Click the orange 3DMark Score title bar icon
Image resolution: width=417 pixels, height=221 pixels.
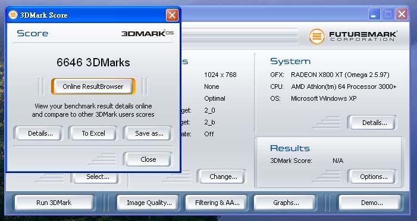pos(12,15)
